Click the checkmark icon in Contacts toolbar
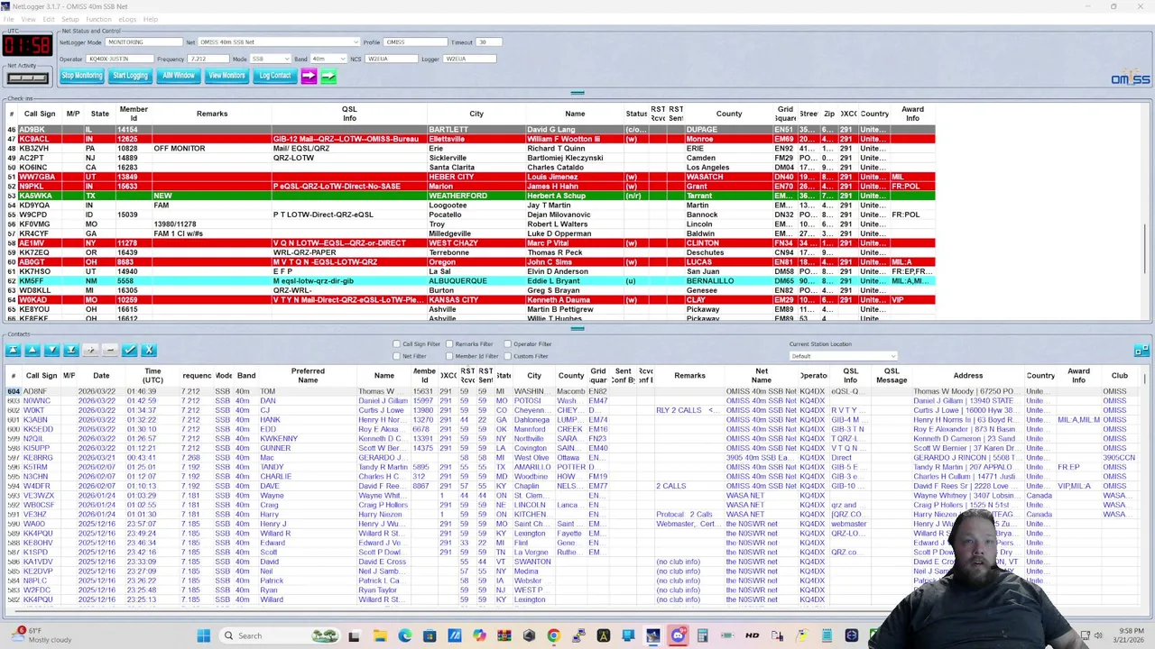This screenshot has height=649, width=1155. click(x=129, y=350)
